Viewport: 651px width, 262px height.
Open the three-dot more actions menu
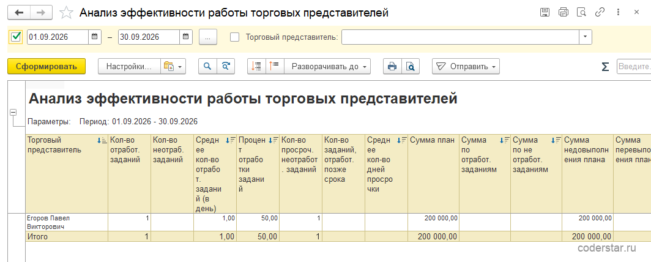(x=618, y=12)
